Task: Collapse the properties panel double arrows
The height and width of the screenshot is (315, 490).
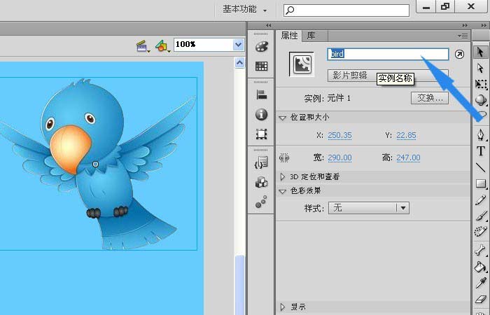Action: [x=465, y=25]
